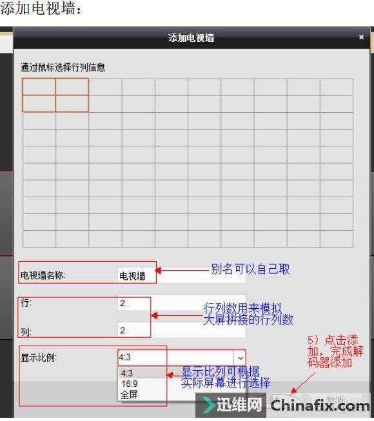The width and height of the screenshot is (374, 421).
Task: Click the 显示比例: label
Action: 39,357
